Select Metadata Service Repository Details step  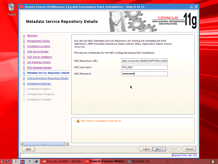coord(48,73)
